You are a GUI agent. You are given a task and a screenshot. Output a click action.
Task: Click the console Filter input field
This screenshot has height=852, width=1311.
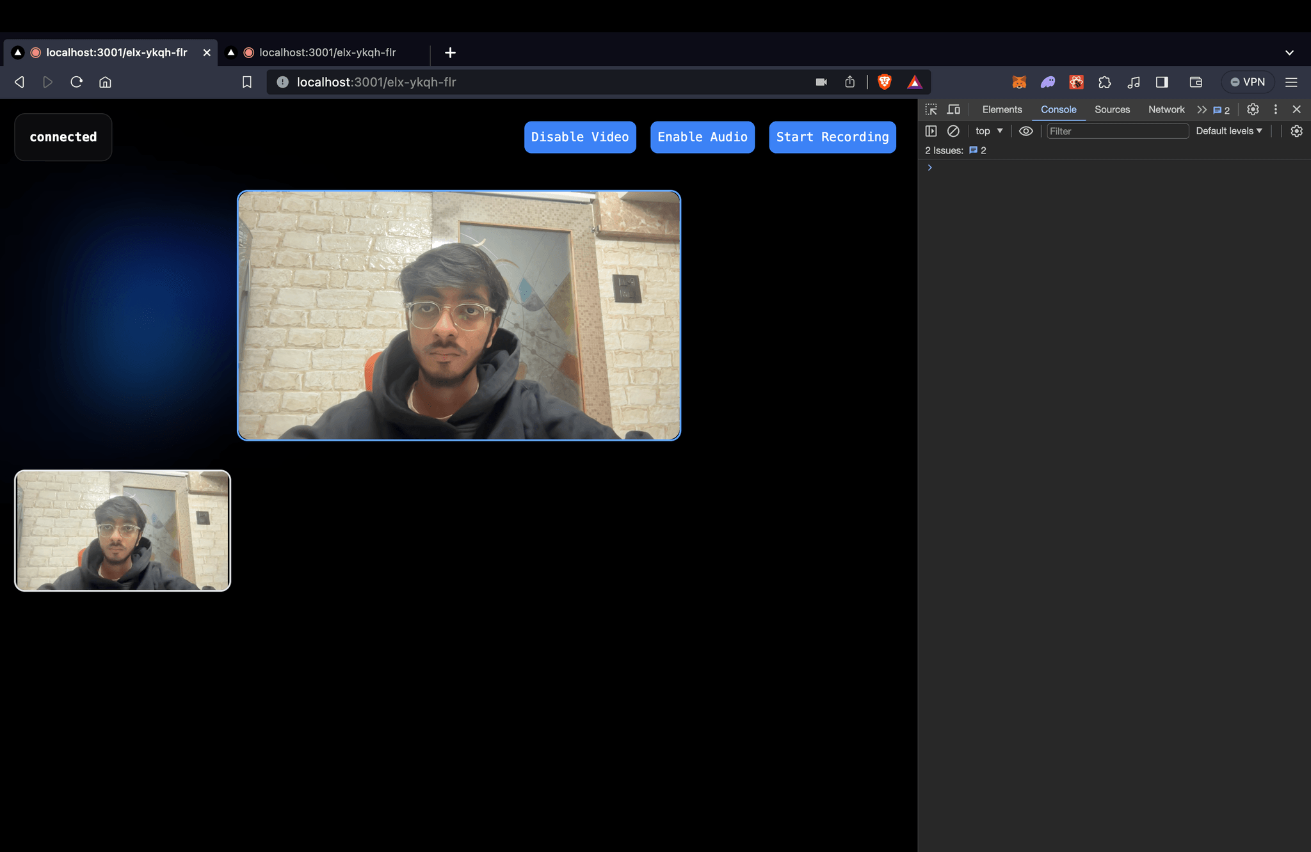pos(1117,131)
